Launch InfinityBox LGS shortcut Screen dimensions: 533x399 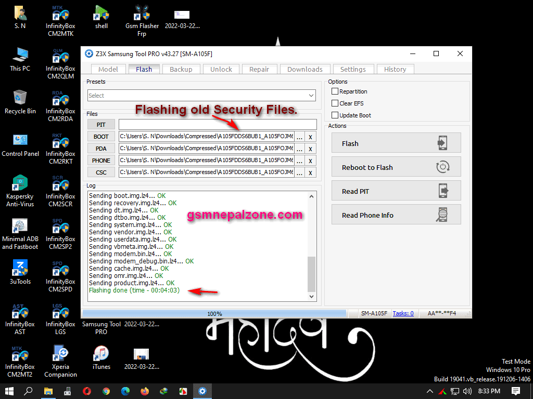[x=60, y=320]
